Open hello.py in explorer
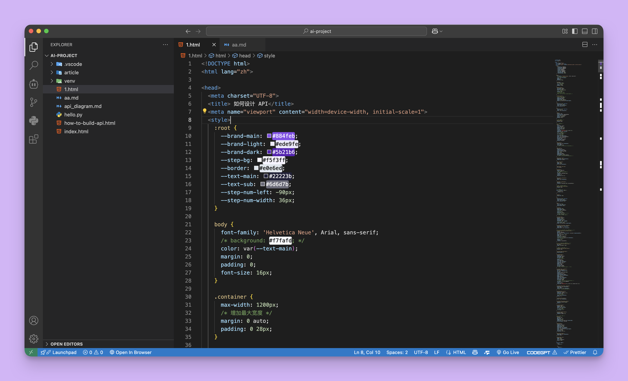 [x=109, y=114]
